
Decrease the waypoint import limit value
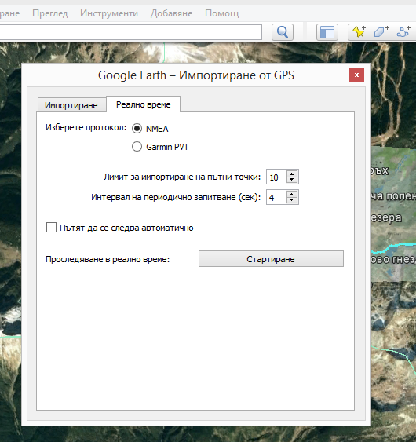coord(292,180)
